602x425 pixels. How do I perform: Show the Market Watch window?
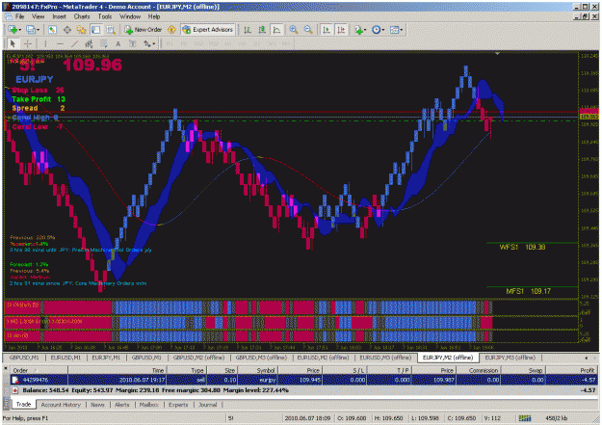(x=52, y=30)
